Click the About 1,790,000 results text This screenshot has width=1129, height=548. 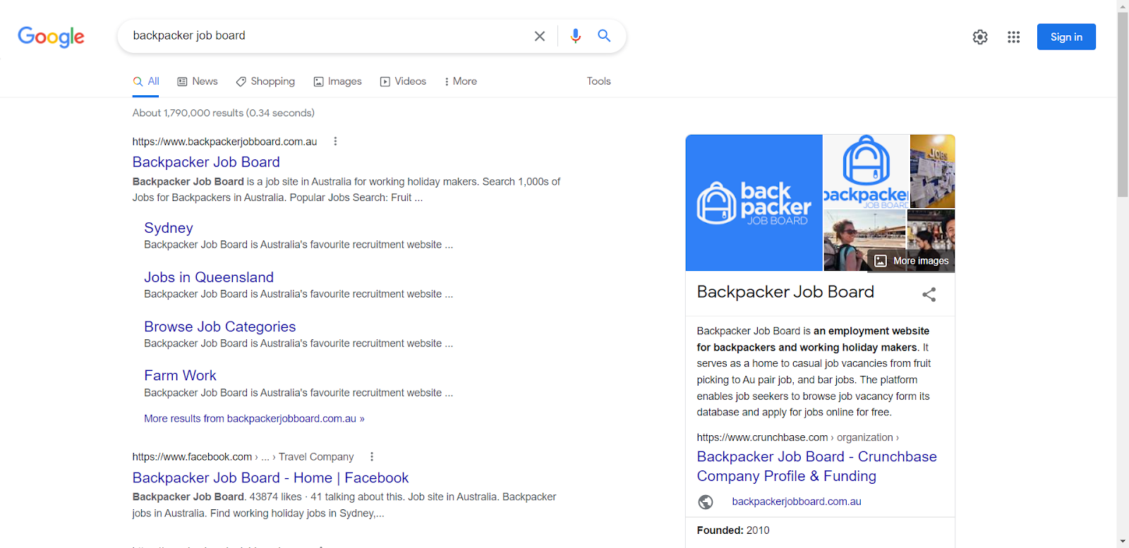pyautogui.click(x=224, y=113)
